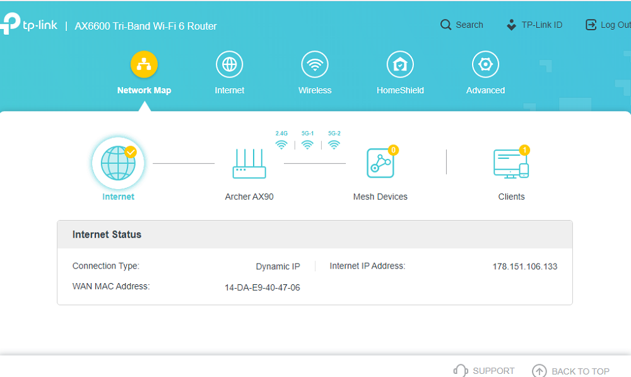
Task: Open the Network Map icon
Action: coord(144,64)
